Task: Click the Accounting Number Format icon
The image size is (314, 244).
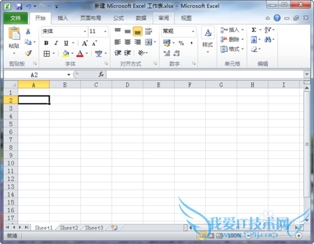Action: 167,43
